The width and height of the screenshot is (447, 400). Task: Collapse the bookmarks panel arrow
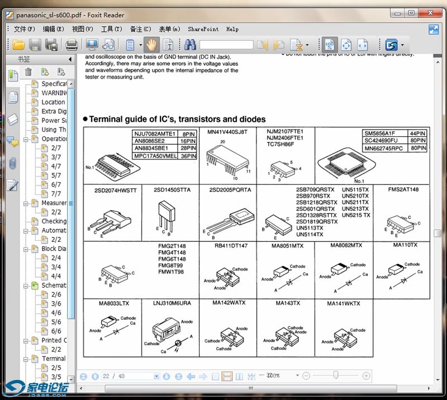(x=70, y=59)
